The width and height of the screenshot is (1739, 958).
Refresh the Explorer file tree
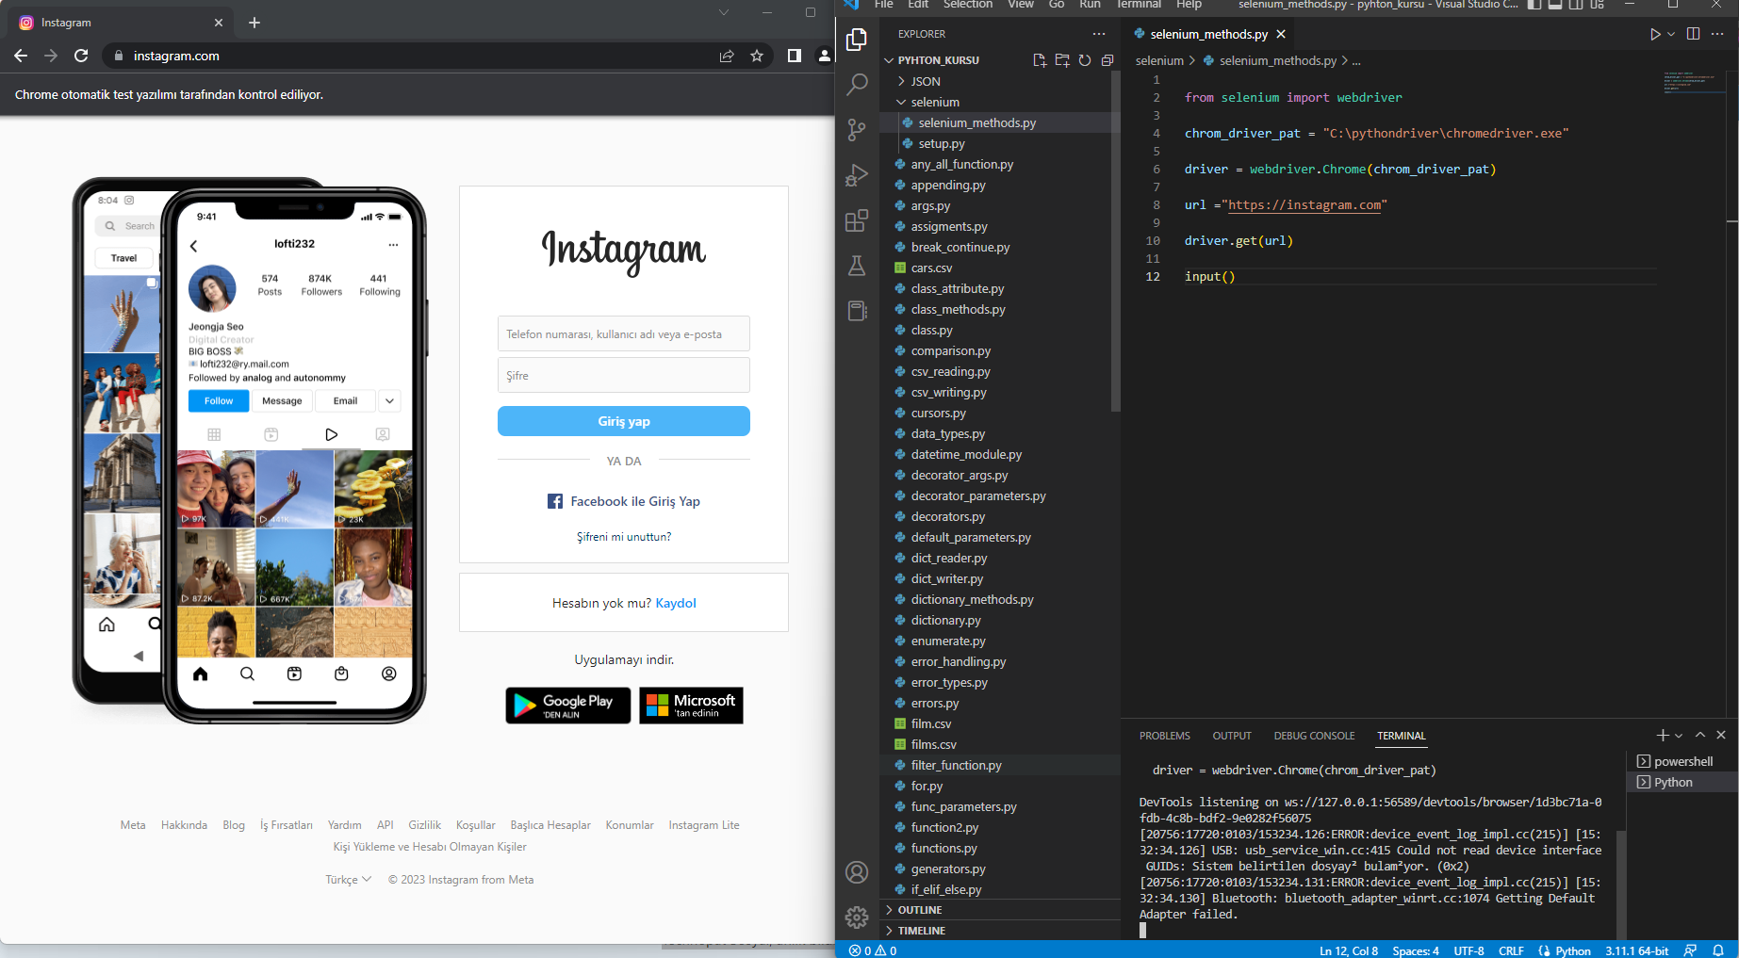(1085, 60)
